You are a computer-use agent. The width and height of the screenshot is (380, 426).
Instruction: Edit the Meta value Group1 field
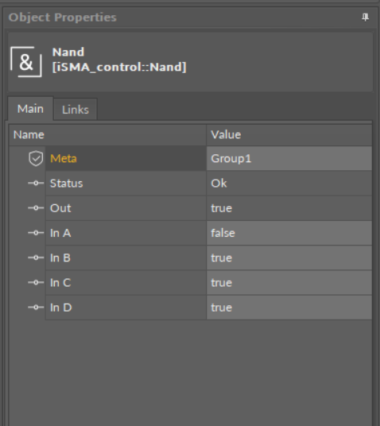(289, 158)
